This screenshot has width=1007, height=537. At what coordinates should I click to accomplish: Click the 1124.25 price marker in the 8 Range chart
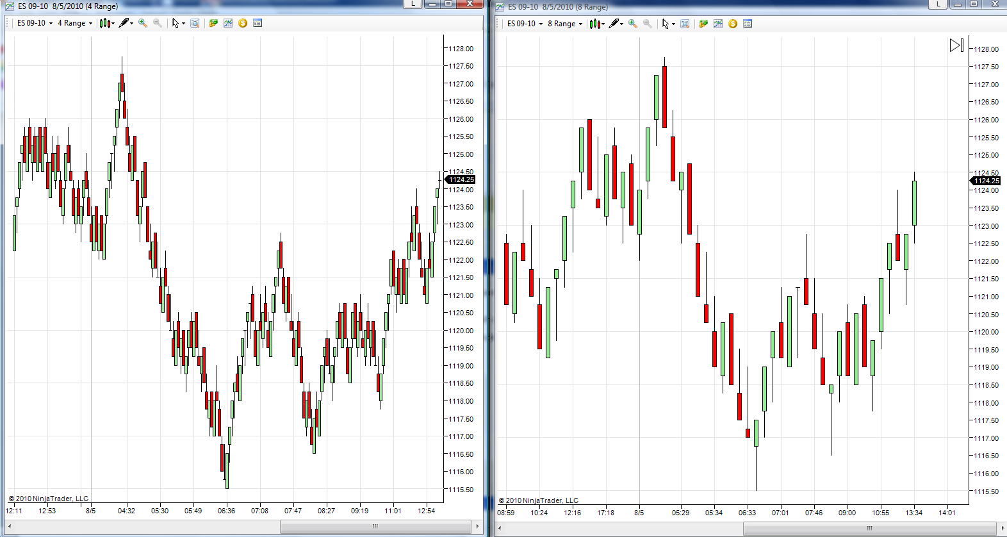pyautogui.click(x=986, y=181)
